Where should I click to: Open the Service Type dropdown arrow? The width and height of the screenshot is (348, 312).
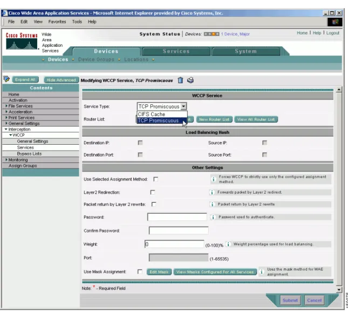(x=183, y=107)
